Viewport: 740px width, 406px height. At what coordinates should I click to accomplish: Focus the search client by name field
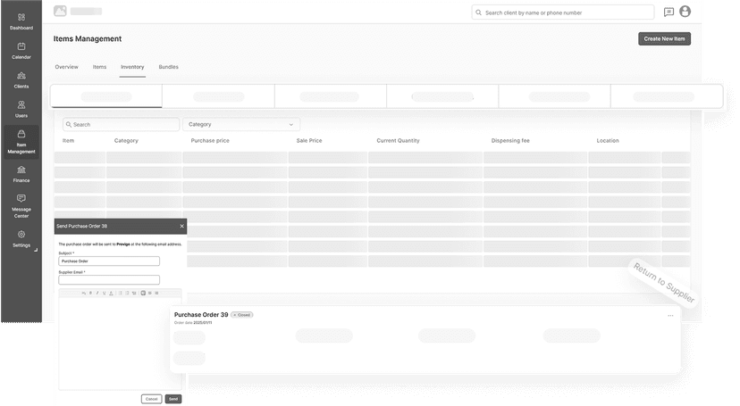[562, 12]
